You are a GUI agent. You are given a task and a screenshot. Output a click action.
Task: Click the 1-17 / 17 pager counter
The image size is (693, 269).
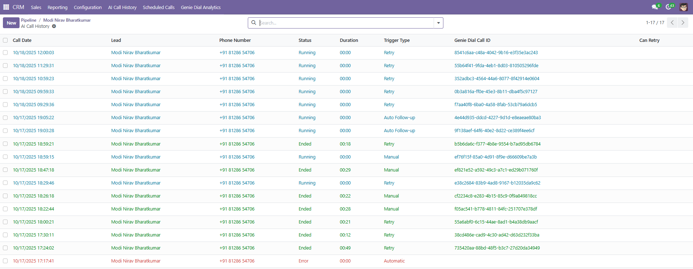tap(655, 23)
